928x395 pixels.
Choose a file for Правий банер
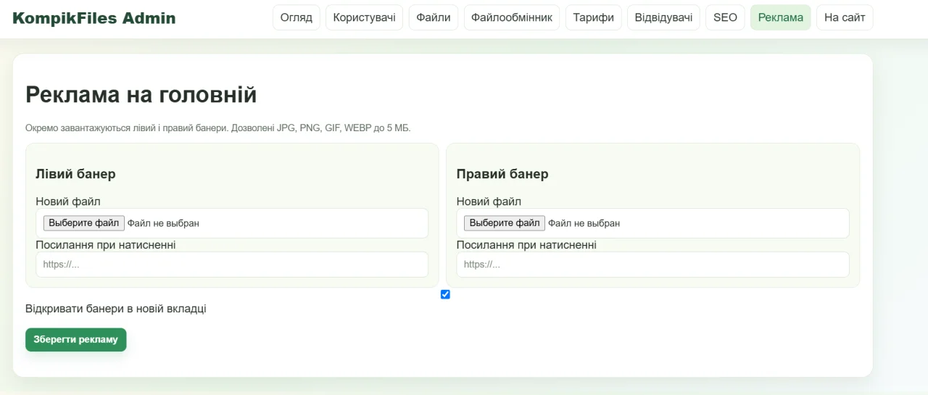tap(505, 223)
